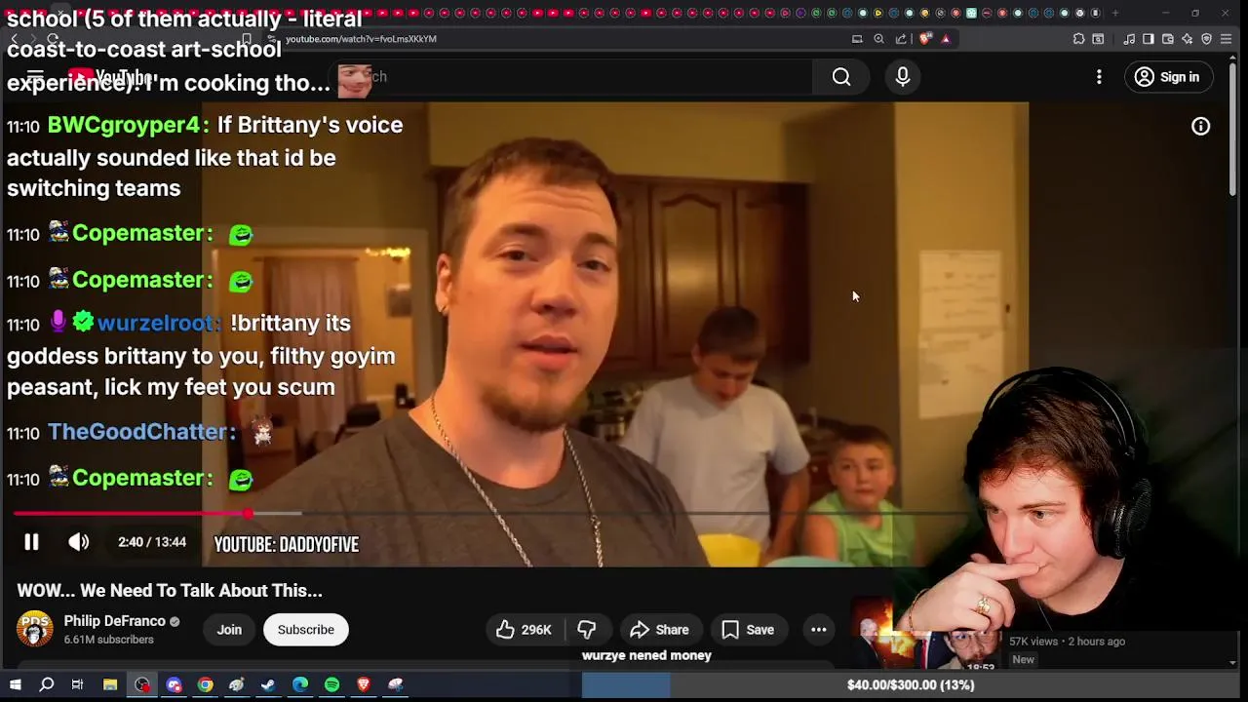Start voice search with microphone icon

[x=903, y=77]
